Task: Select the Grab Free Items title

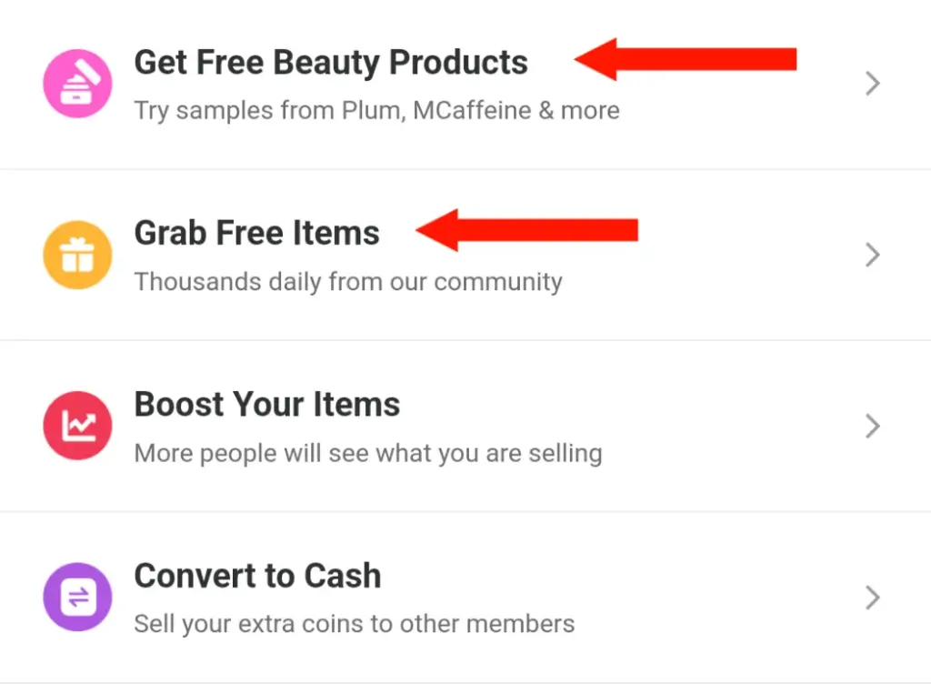Action: point(256,233)
